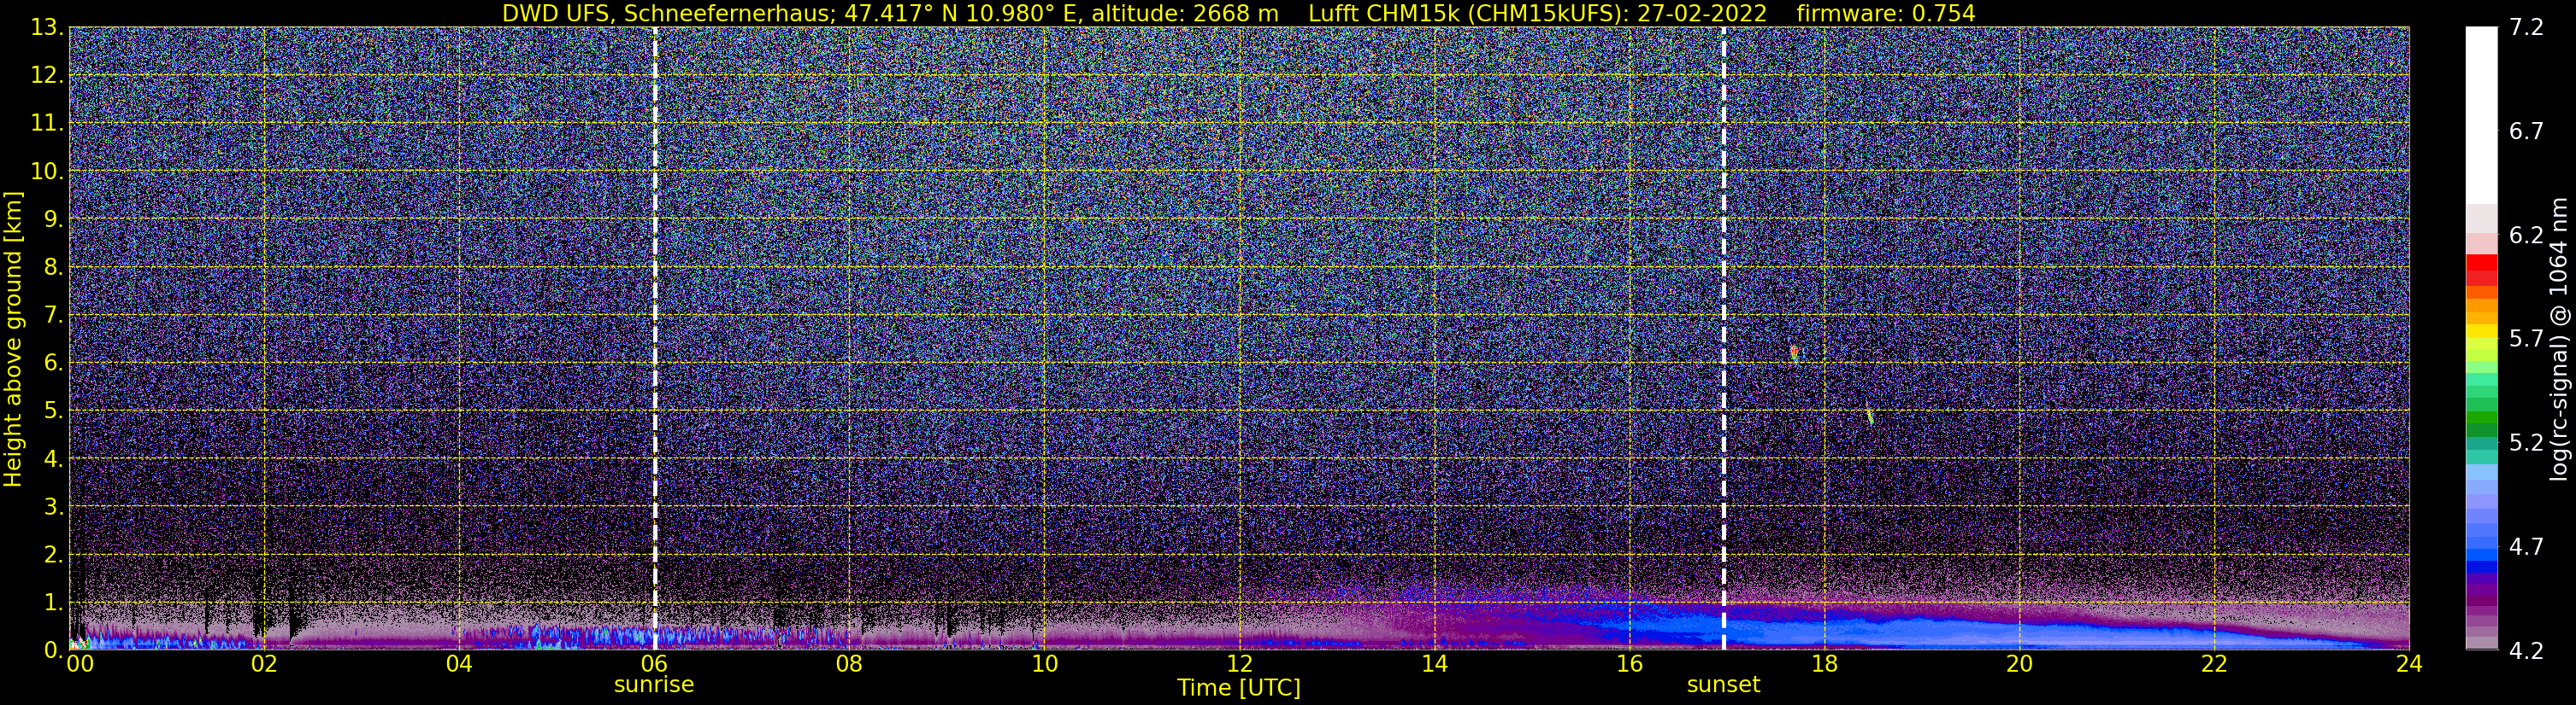Image resolution: width=2576 pixels, height=705 pixels.
Task: Click the colorbar label 'log(rc-signal) @ 1064 nm'
Action: (x=2561, y=340)
